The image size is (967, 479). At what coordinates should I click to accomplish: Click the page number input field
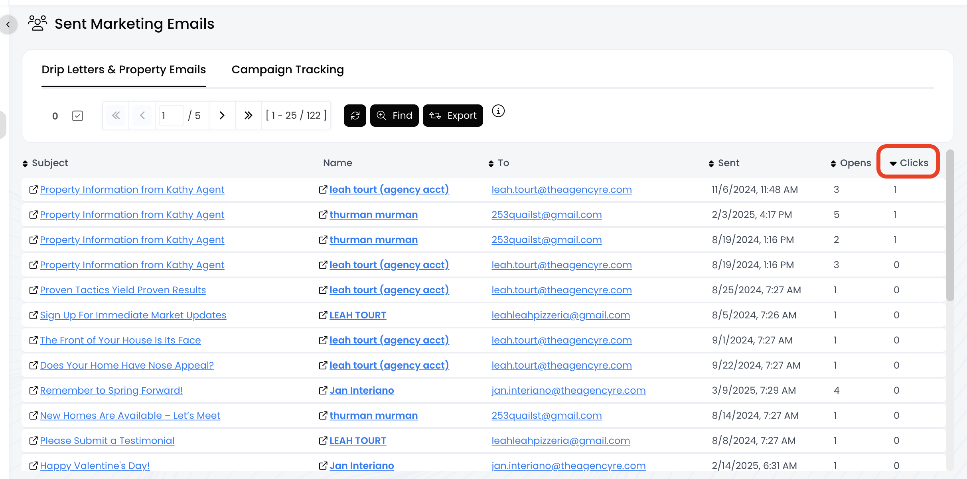[x=171, y=116]
